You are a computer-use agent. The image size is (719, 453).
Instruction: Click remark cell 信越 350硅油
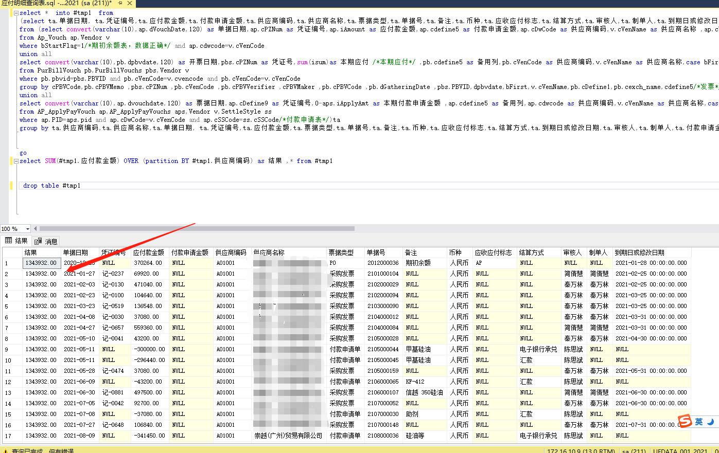[x=426, y=392]
